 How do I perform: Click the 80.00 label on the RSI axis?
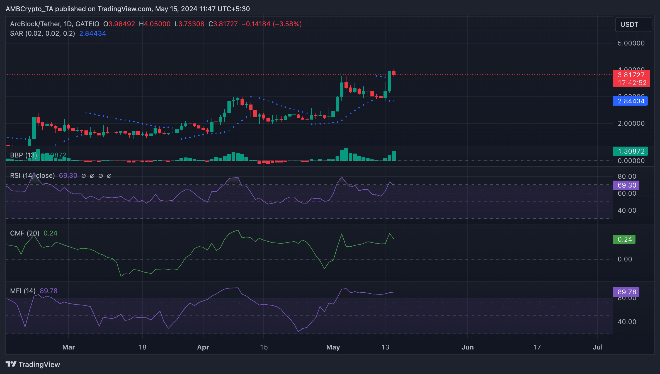pyautogui.click(x=627, y=176)
